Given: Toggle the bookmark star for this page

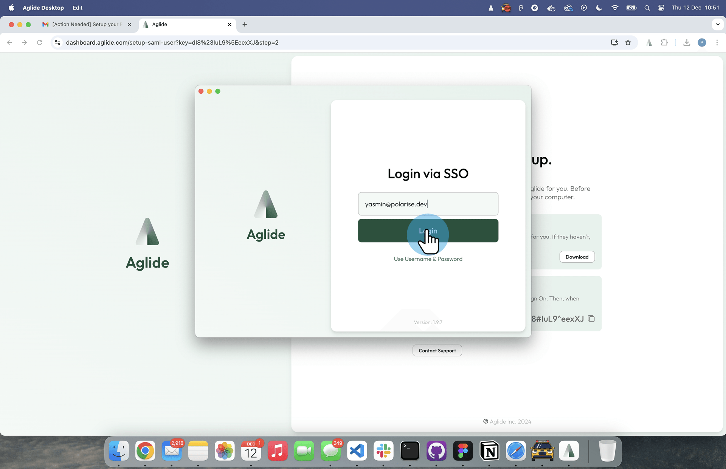Looking at the screenshot, I should point(628,42).
